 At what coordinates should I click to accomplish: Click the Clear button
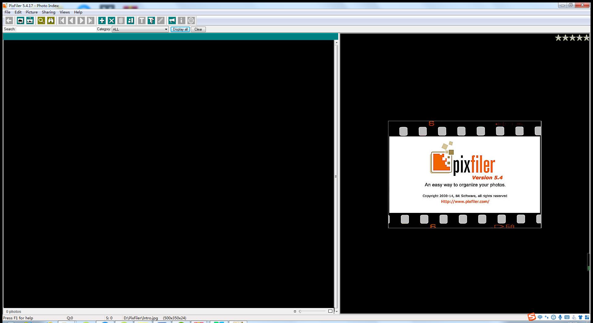198,29
